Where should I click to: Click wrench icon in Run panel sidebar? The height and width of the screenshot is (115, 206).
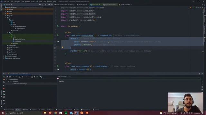point(4,85)
